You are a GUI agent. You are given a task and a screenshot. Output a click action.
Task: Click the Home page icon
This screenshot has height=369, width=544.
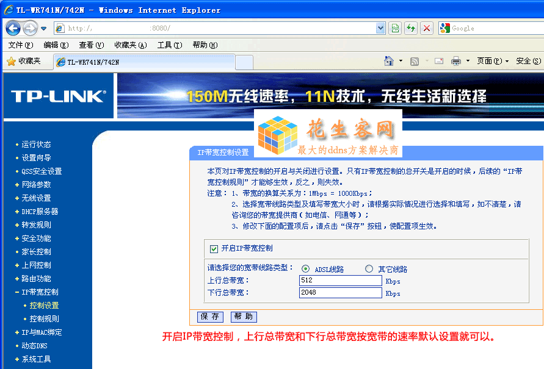389,61
